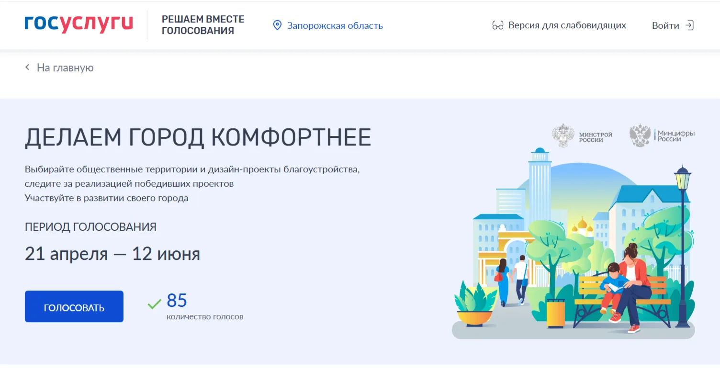
Task: Click the ПЕРИОД ГОЛОСОВАНИЯ label
Action: click(x=90, y=227)
